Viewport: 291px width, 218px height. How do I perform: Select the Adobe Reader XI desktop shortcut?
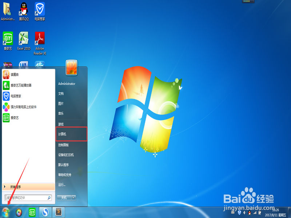point(40,43)
